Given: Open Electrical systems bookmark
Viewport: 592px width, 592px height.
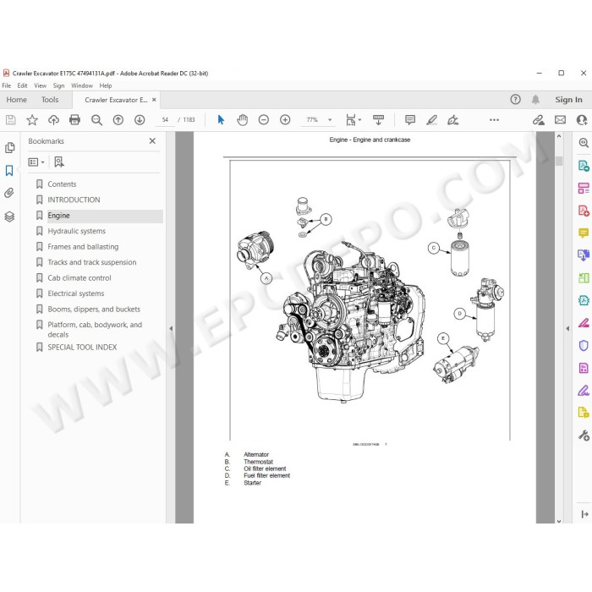Looking at the screenshot, I should [x=76, y=293].
